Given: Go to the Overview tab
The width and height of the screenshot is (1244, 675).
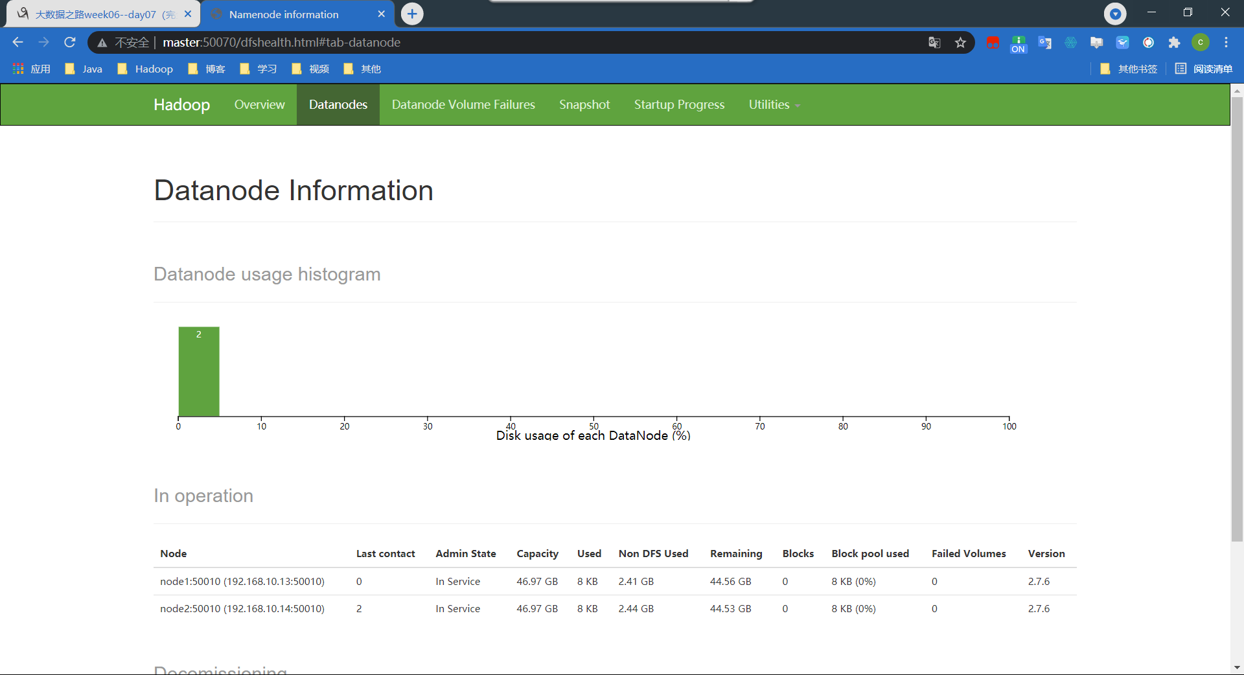Looking at the screenshot, I should pos(259,104).
